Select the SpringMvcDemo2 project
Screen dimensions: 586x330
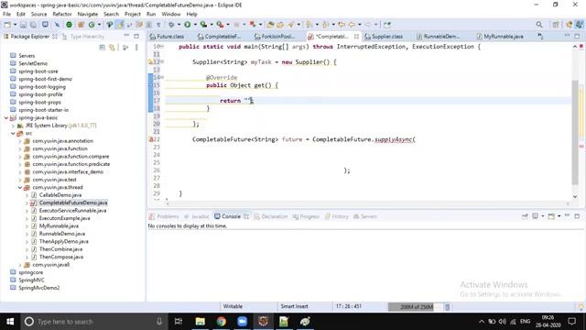(x=38, y=288)
